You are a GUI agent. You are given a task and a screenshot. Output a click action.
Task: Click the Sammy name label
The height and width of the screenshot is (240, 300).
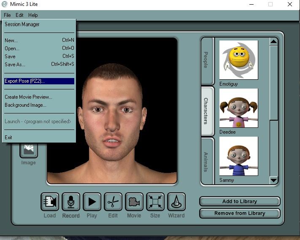pyautogui.click(x=227, y=180)
